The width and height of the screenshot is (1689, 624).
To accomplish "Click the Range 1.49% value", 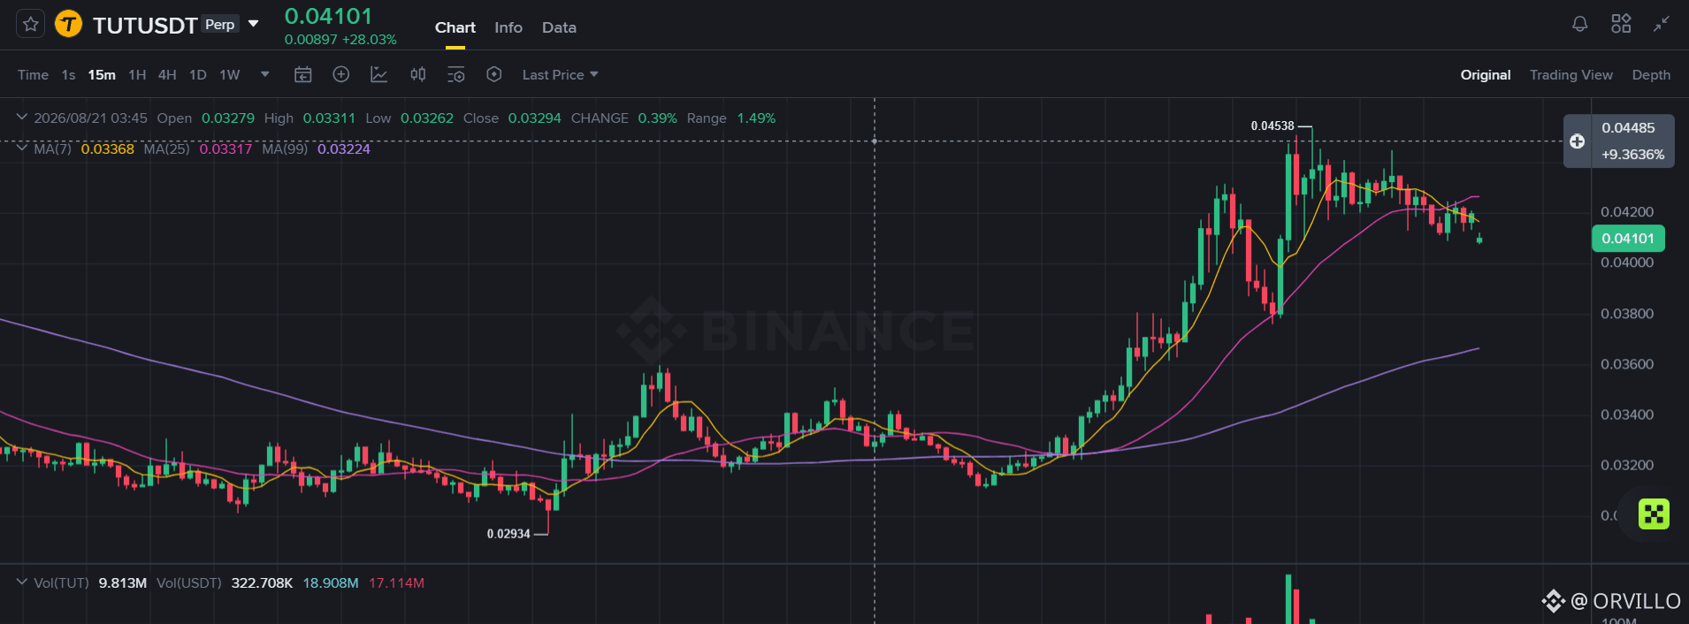I will [756, 118].
